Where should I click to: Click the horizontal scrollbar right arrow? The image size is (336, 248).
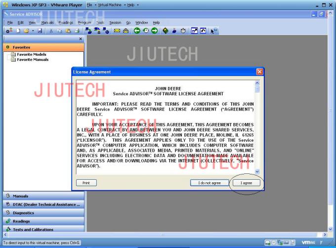[x=325, y=235]
